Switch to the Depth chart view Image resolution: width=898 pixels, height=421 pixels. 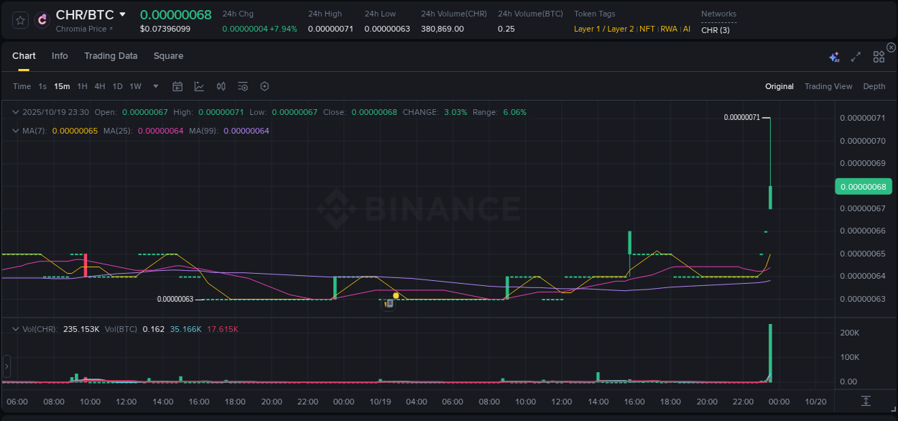click(x=874, y=85)
